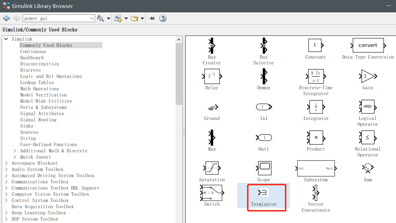Expand Additional Math & Discrete node
The height and width of the screenshot is (223, 396).
tap(15, 151)
